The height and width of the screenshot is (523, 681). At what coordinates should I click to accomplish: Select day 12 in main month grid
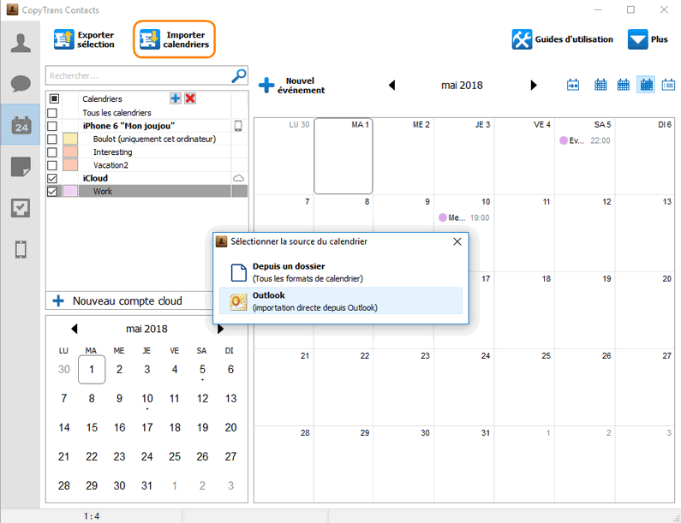point(584,233)
